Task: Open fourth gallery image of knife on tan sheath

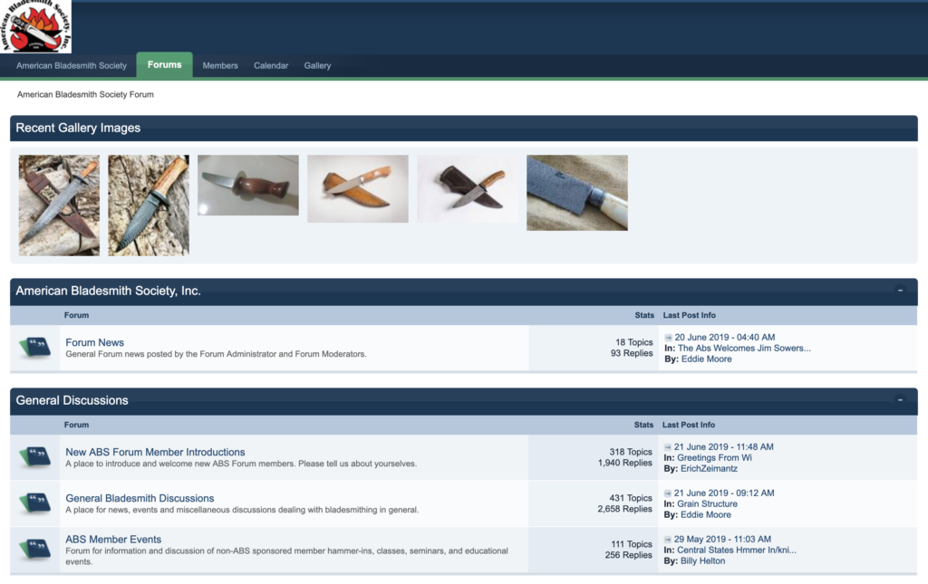Action: pos(357,188)
